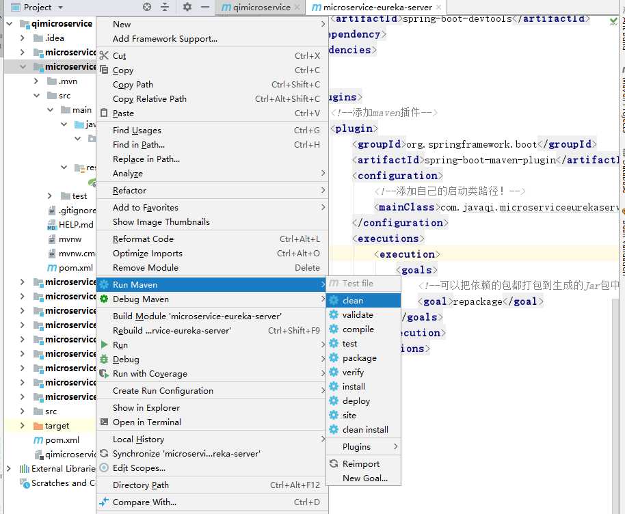Choose Add Framework Support...

tap(213, 39)
